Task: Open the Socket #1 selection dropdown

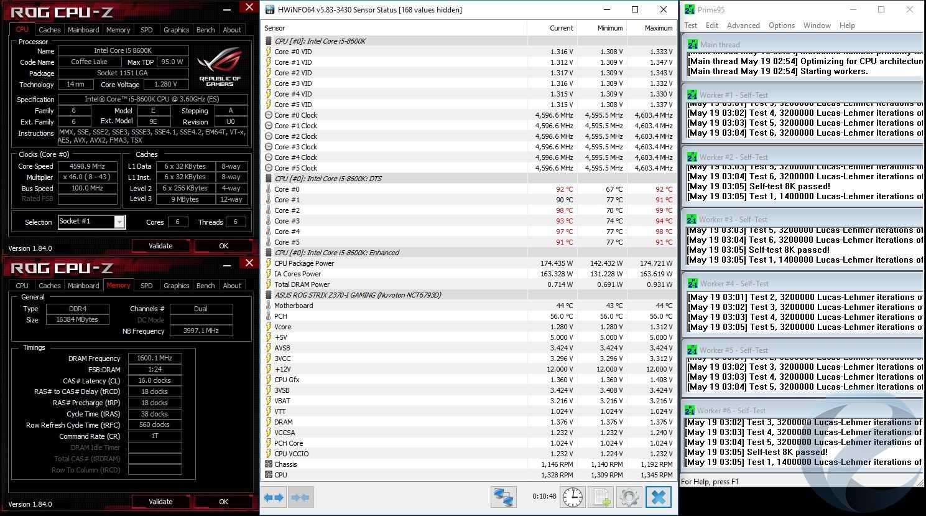Action: pos(119,222)
